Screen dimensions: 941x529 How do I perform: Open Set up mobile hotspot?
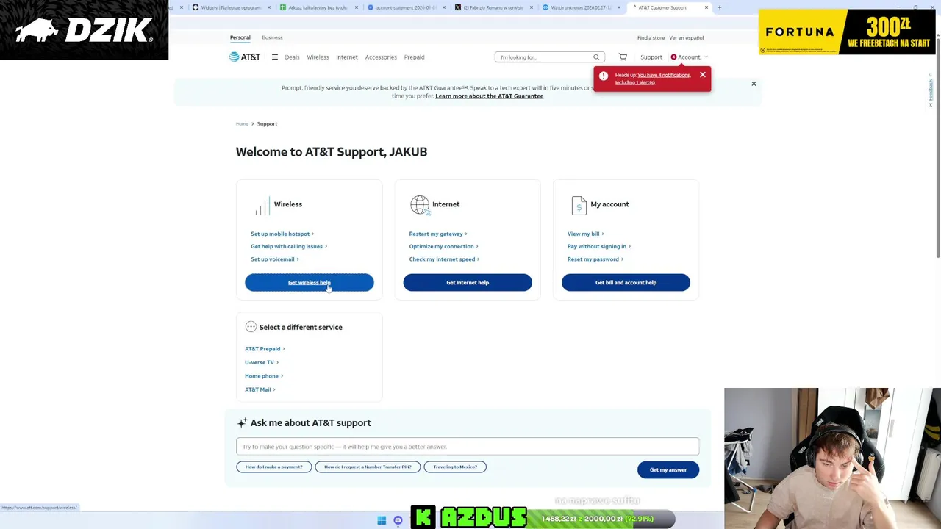click(x=282, y=234)
